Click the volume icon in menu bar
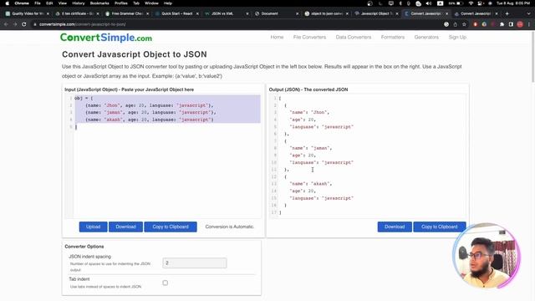This screenshot has height=301, width=535. click(x=429, y=3)
